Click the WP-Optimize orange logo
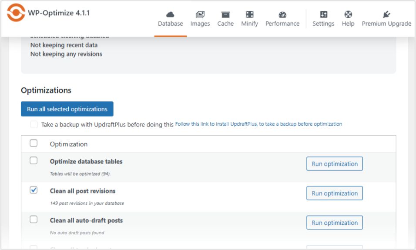416x250 pixels. coord(16,13)
